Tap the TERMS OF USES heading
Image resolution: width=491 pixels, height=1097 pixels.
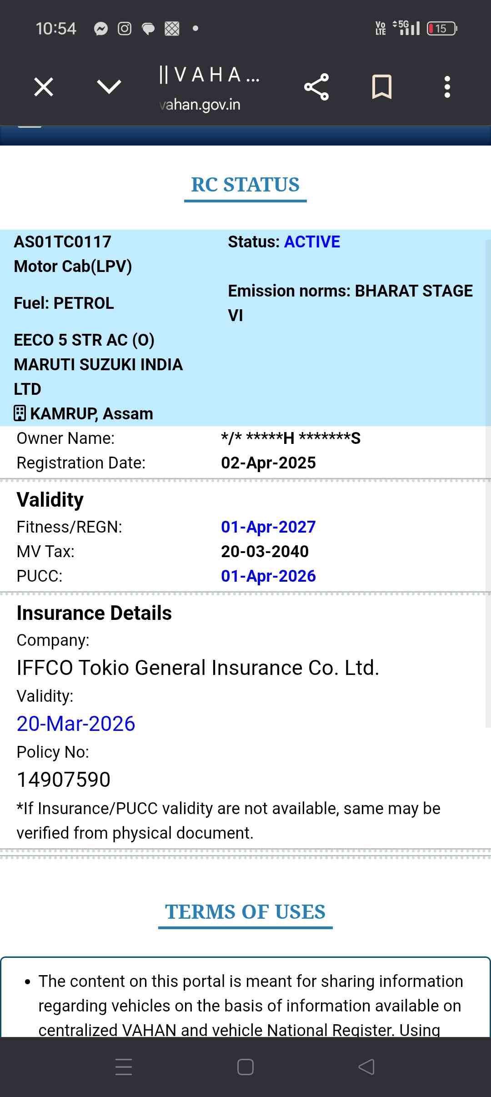point(245,912)
